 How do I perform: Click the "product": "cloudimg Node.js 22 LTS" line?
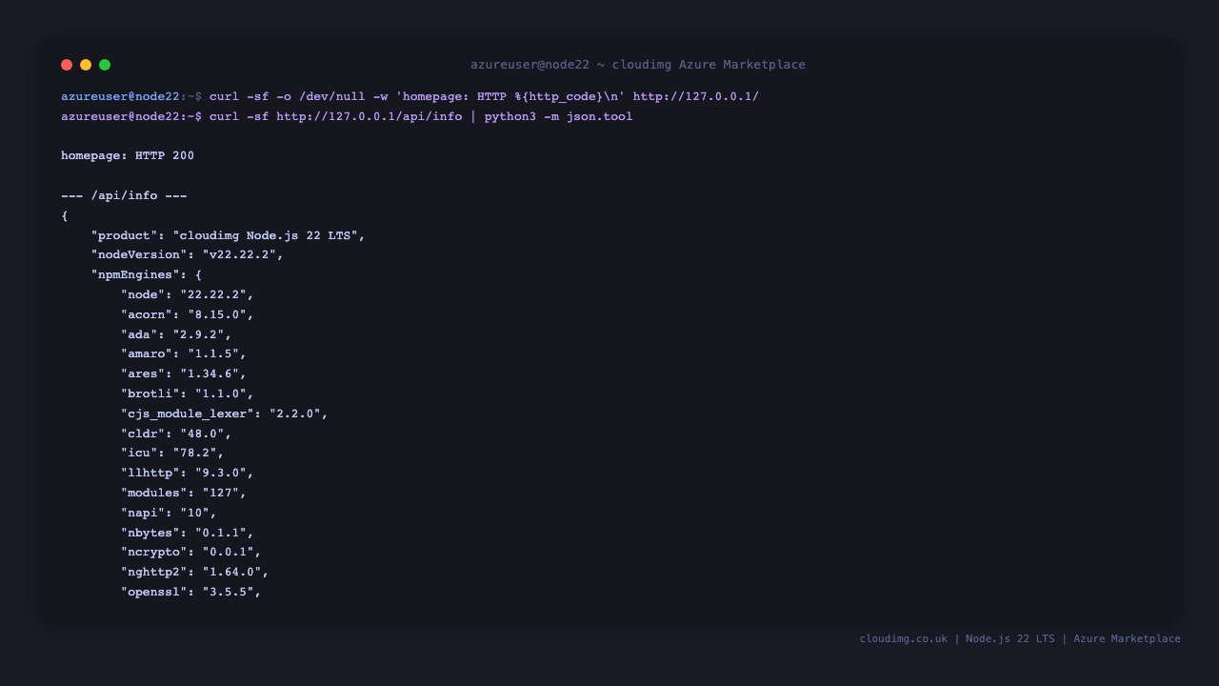coord(229,235)
